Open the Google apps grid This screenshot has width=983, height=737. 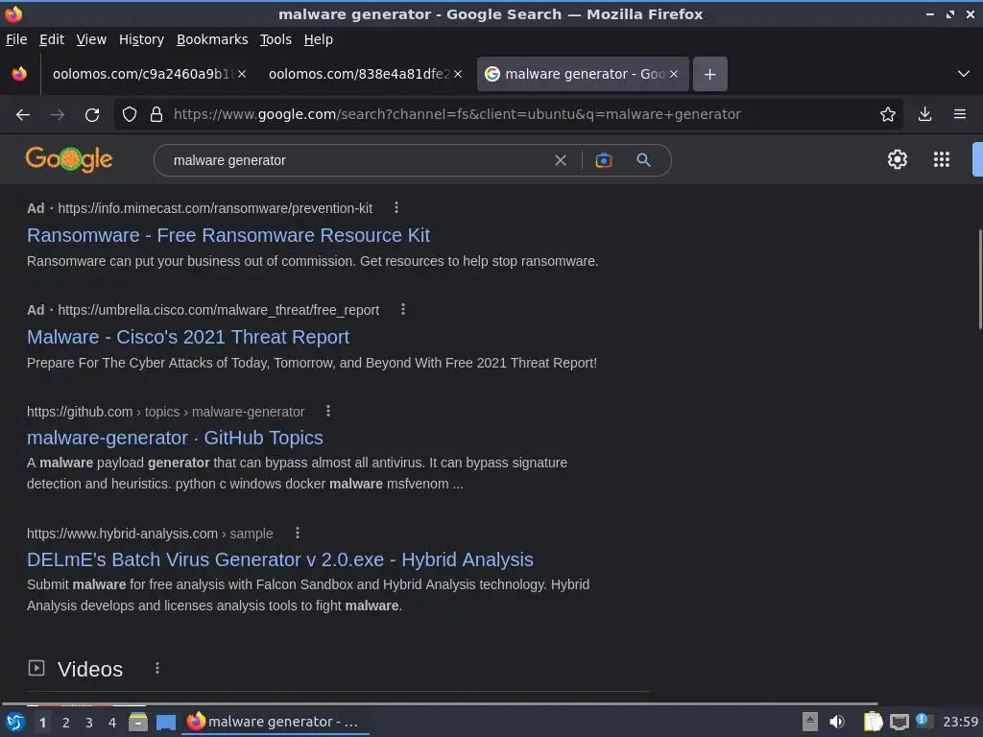pos(942,159)
